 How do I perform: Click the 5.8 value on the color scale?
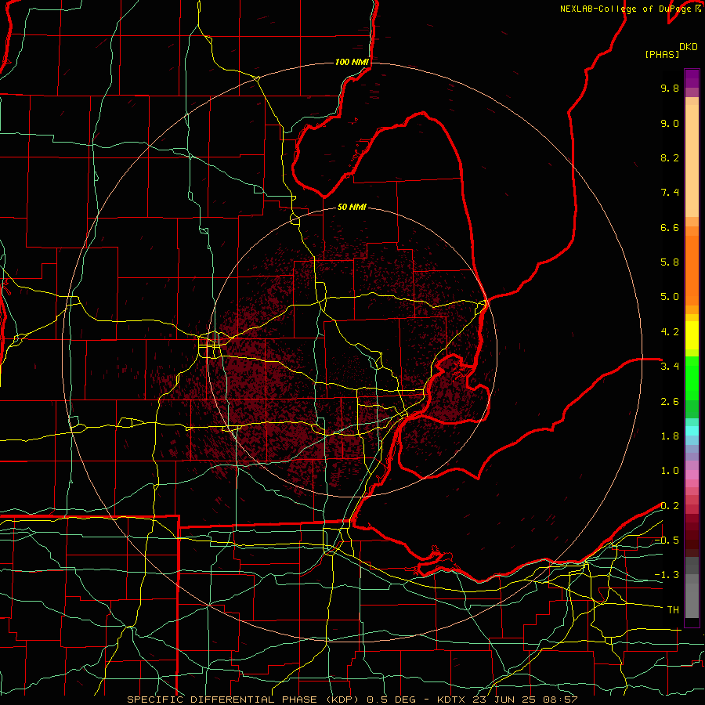pos(670,262)
